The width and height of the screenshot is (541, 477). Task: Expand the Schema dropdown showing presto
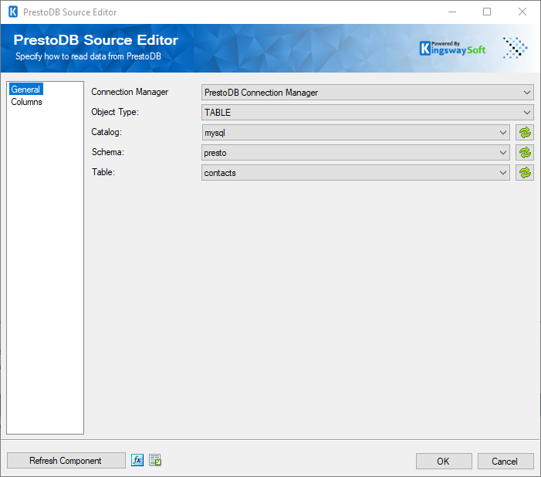point(356,153)
